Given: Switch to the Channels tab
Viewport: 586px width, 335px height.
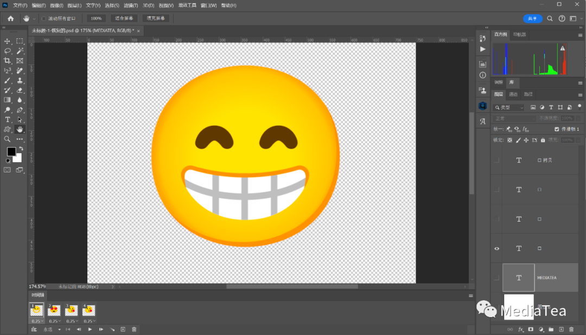Looking at the screenshot, I should pos(513,93).
